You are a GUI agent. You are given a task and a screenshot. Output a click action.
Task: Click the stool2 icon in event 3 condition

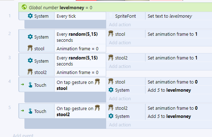click(30, 72)
